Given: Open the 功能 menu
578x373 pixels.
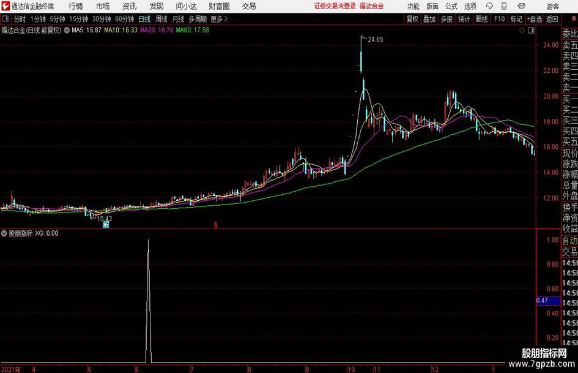Looking at the screenshot, I should coord(413,6).
